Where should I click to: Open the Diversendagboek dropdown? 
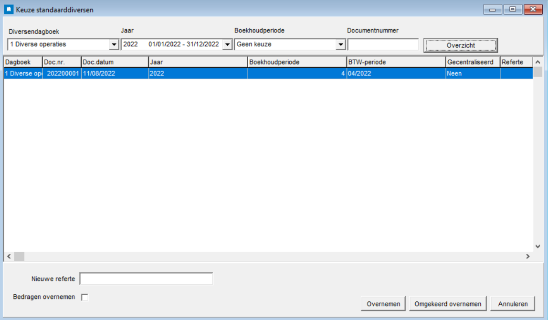(x=114, y=44)
